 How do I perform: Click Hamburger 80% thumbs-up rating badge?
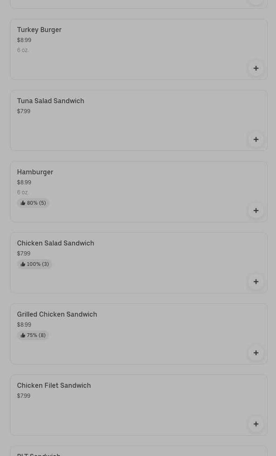(x=33, y=203)
